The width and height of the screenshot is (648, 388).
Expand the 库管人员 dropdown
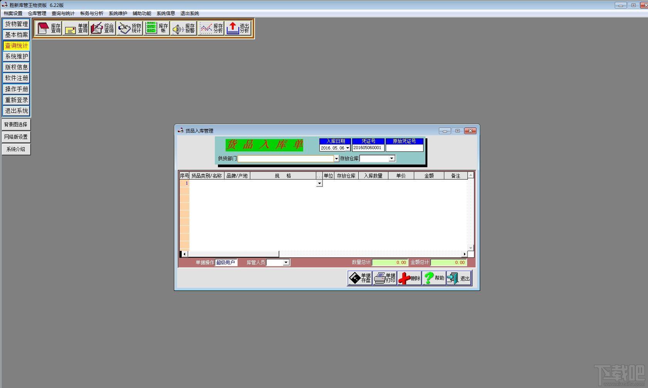(286, 262)
